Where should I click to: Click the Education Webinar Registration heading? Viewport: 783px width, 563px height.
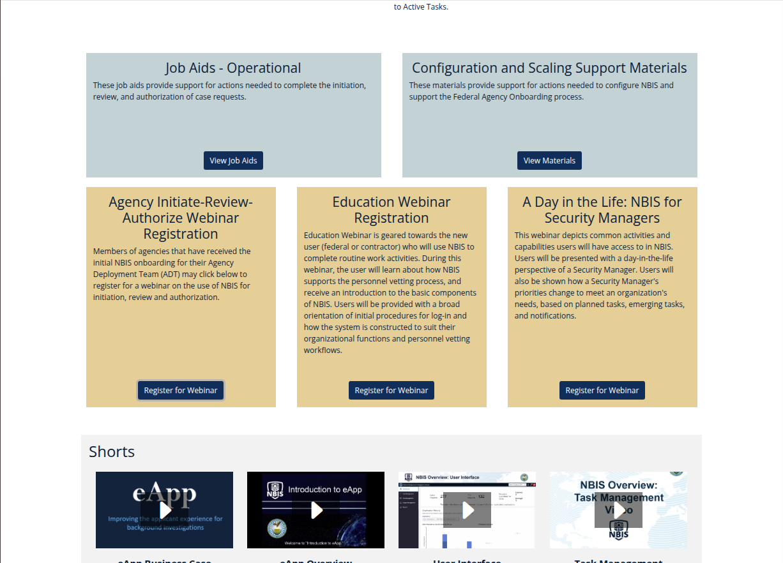[x=391, y=210]
